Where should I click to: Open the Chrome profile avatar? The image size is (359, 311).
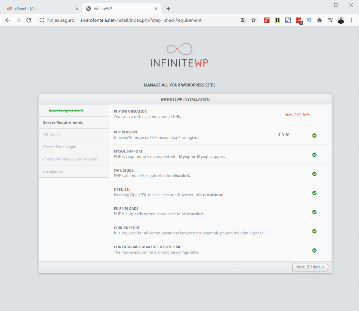click(341, 20)
